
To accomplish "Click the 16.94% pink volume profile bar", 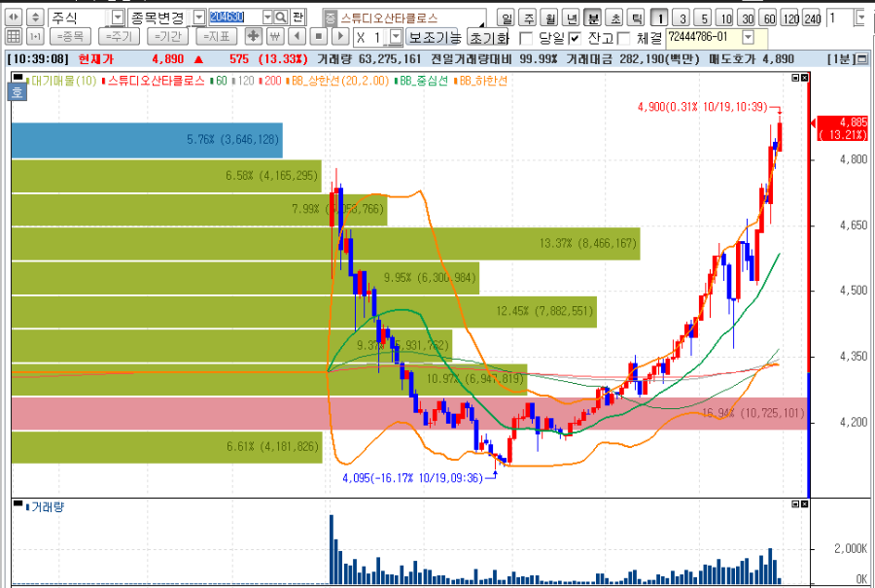I will 409,413.
